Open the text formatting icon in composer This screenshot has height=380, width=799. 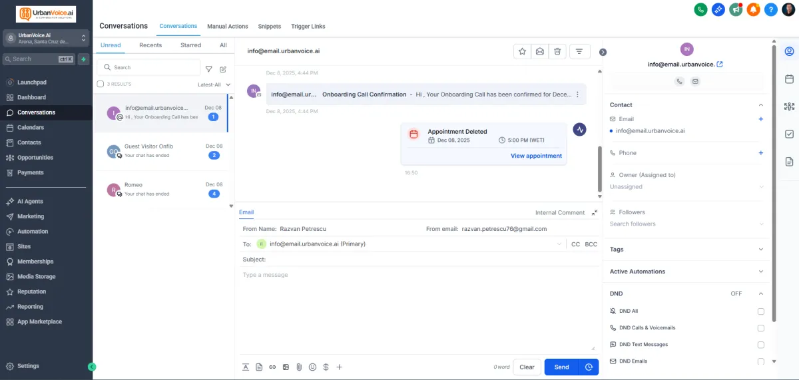pyautogui.click(x=246, y=367)
